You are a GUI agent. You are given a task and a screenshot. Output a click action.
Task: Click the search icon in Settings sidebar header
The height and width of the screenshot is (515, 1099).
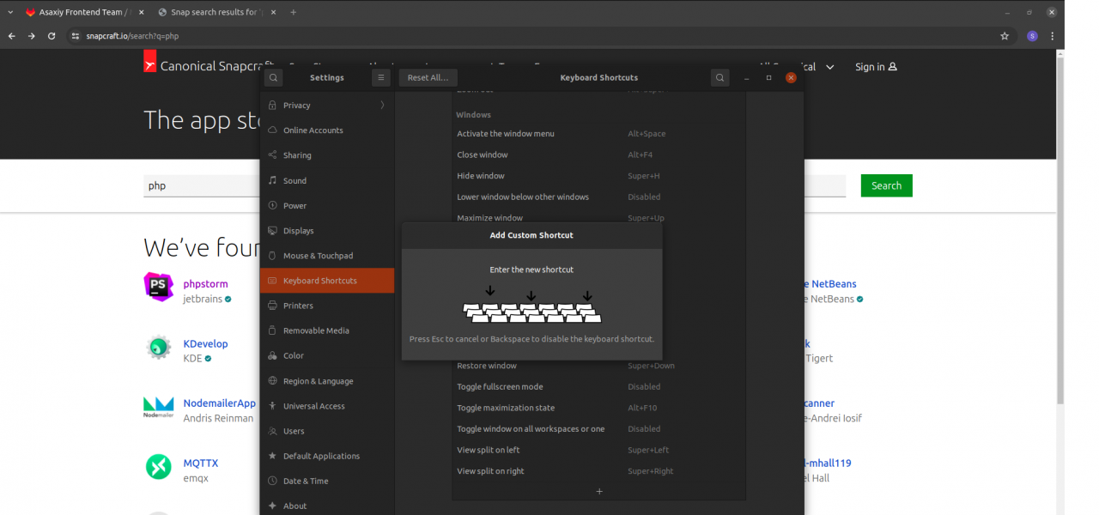[273, 77]
